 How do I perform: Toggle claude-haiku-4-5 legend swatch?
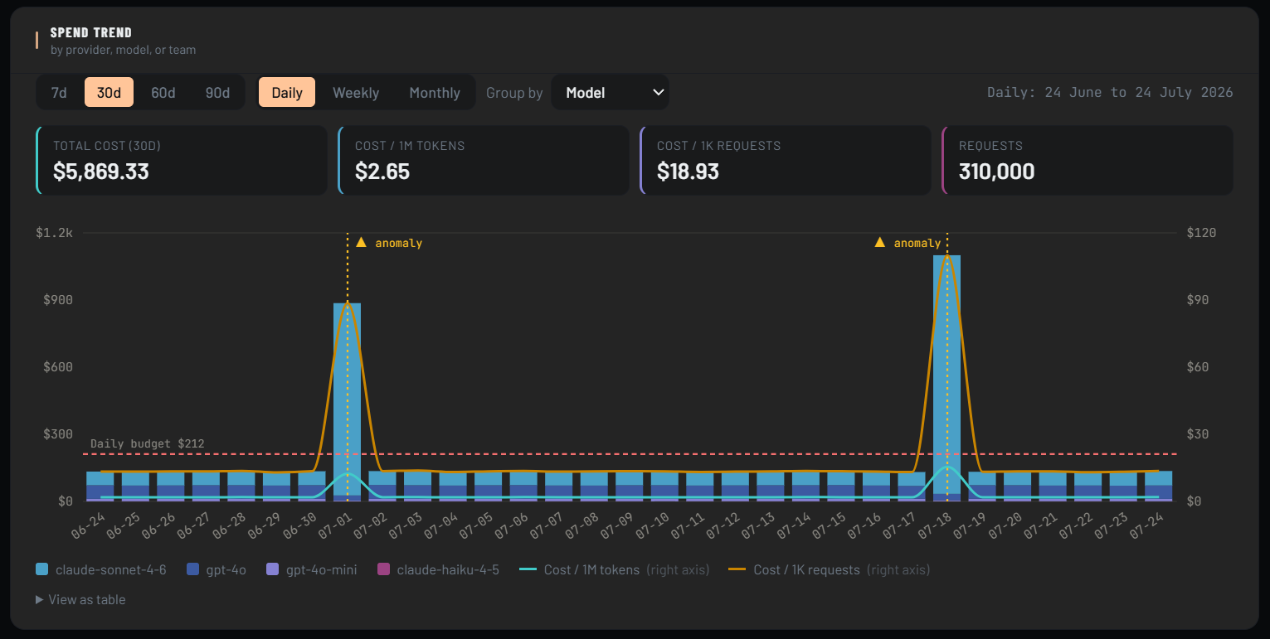[x=383, y=569]
